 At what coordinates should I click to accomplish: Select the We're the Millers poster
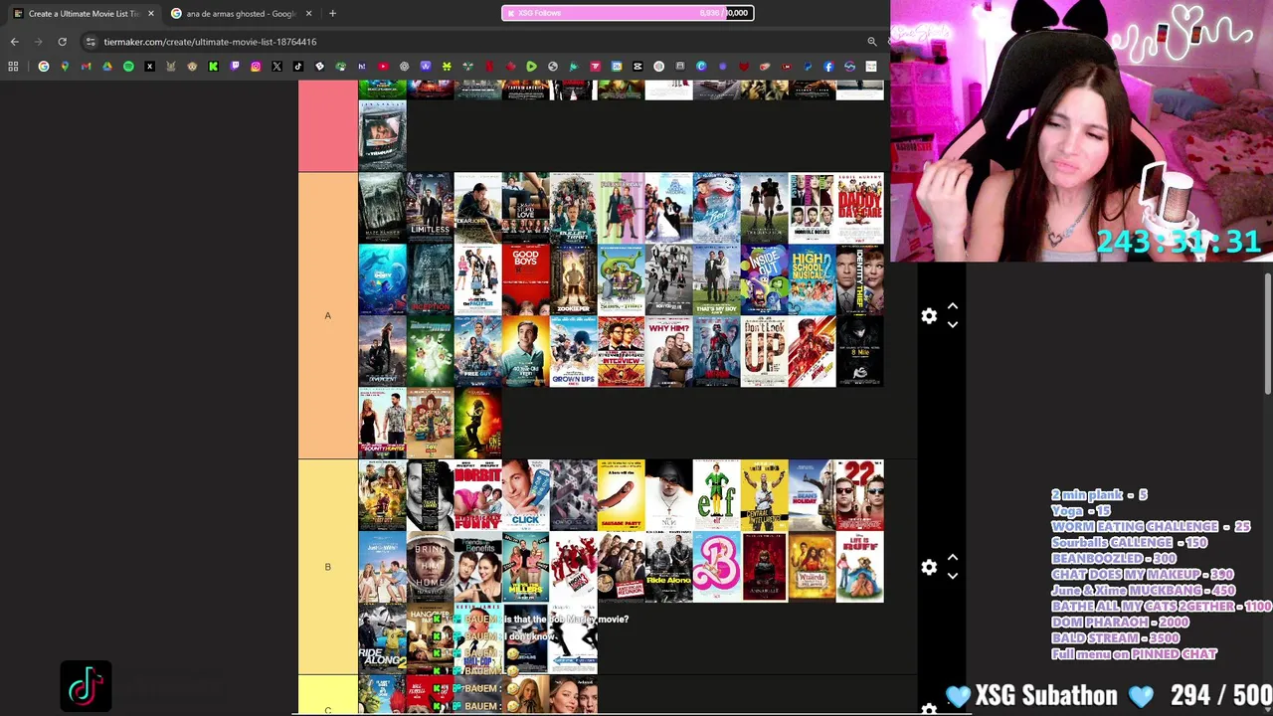pyautogui.click(x=525, y=567)
